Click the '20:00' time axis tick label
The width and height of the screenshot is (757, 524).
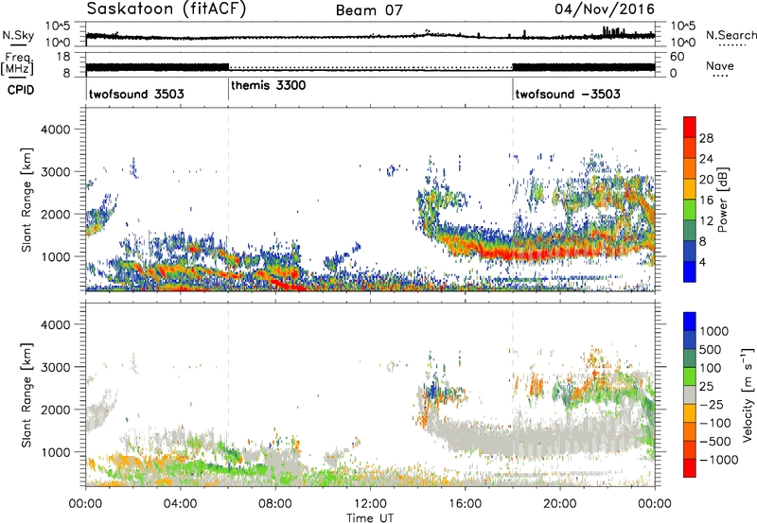[560, 504]
